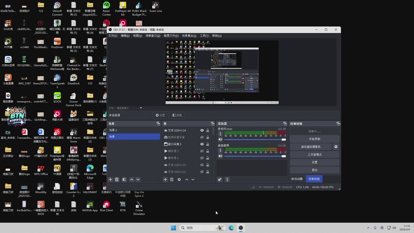Open TeamSpeak 3 desktop shortcut
The height and width of the screenshot is (233, 414).
57,81
